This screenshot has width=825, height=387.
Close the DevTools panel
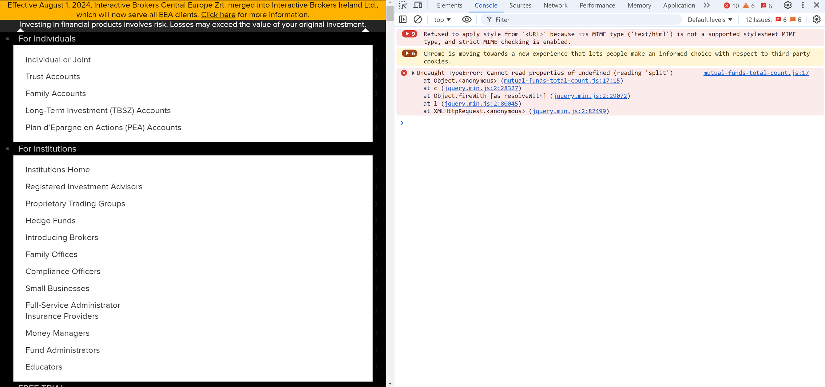click(817, 5)
